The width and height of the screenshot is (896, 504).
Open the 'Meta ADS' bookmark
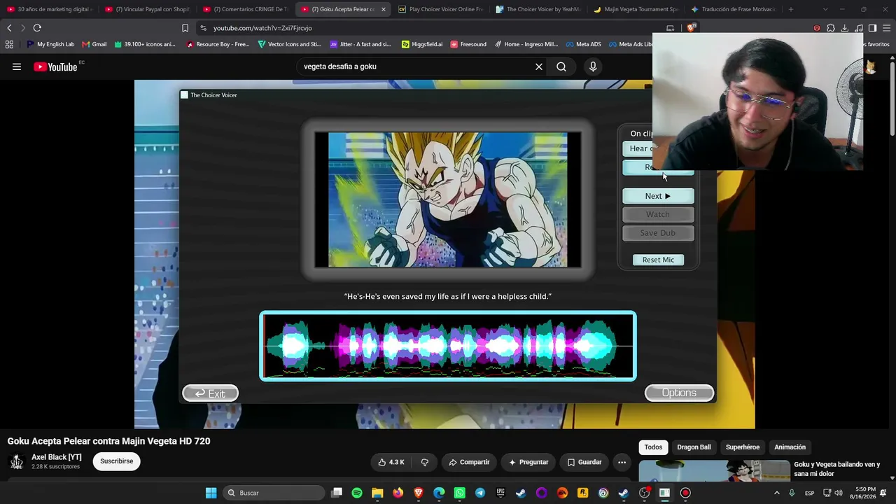(583, 44)
